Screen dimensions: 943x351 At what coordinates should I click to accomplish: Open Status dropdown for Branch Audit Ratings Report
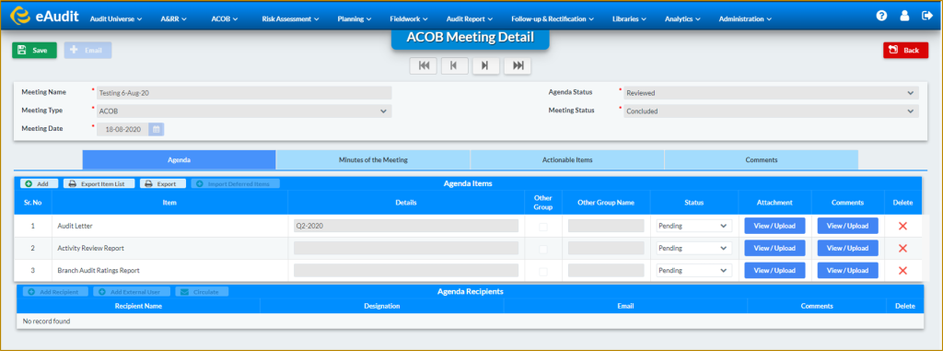click(694, 270)
